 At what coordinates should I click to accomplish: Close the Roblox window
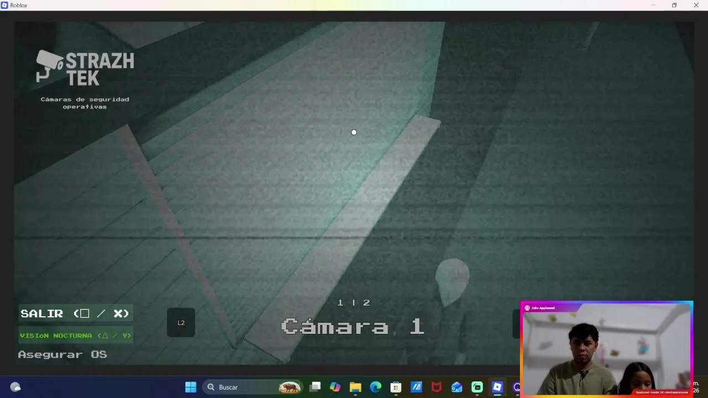point(696,5)
